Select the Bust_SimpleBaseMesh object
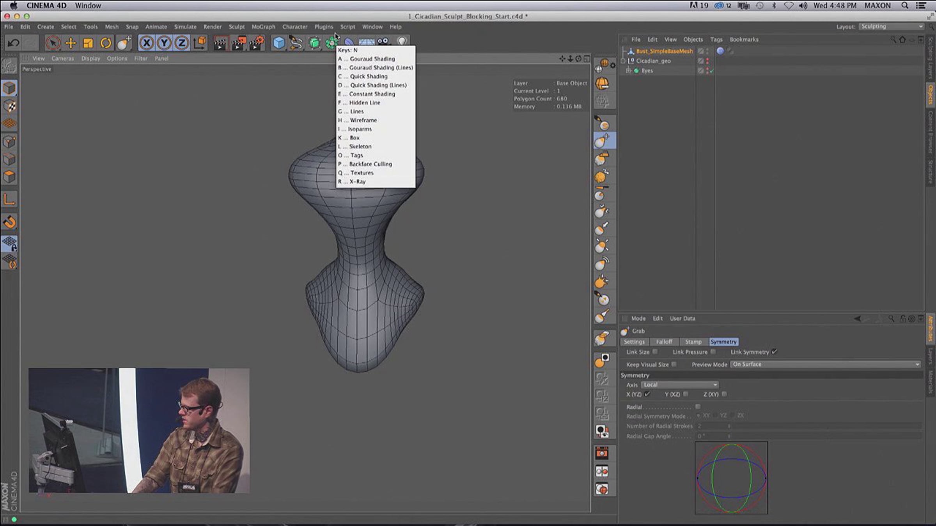The width and height of the screenshot is (936, 526). [x=664, y=51]
